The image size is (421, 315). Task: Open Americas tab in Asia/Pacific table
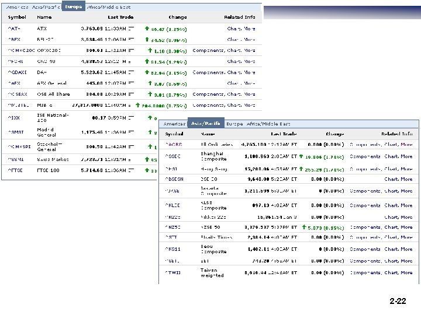tap(174, 124)
